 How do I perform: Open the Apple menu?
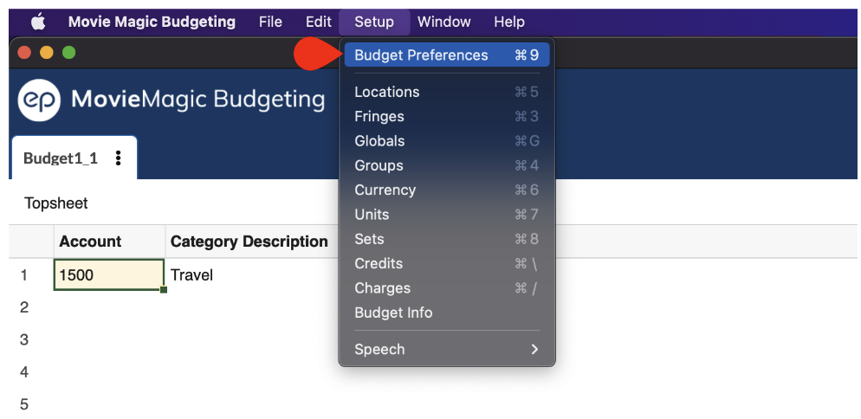(x=38, y=22)
